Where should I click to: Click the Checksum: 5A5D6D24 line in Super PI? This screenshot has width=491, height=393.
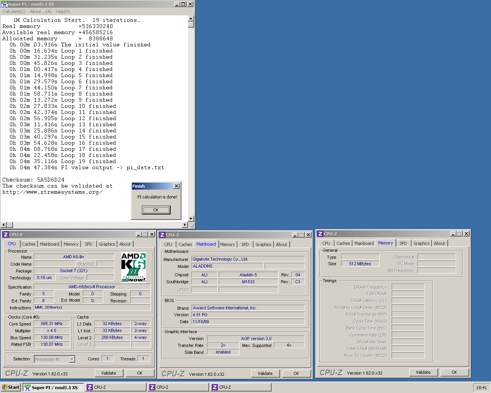point(33,180)
